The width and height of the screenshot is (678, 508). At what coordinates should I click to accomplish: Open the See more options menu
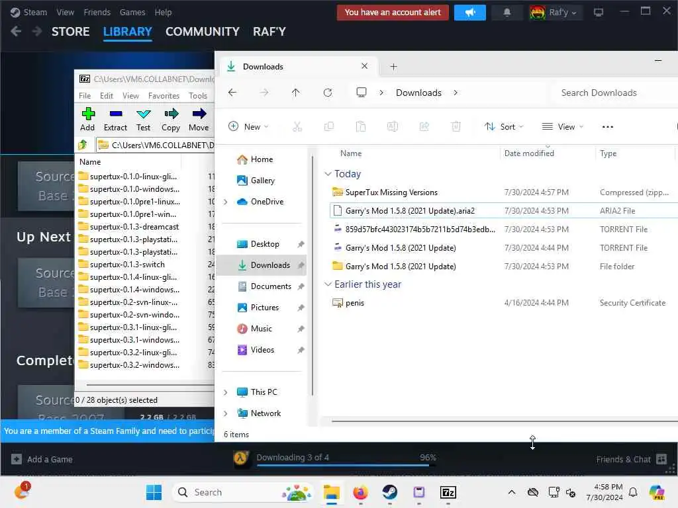(608, 126)
